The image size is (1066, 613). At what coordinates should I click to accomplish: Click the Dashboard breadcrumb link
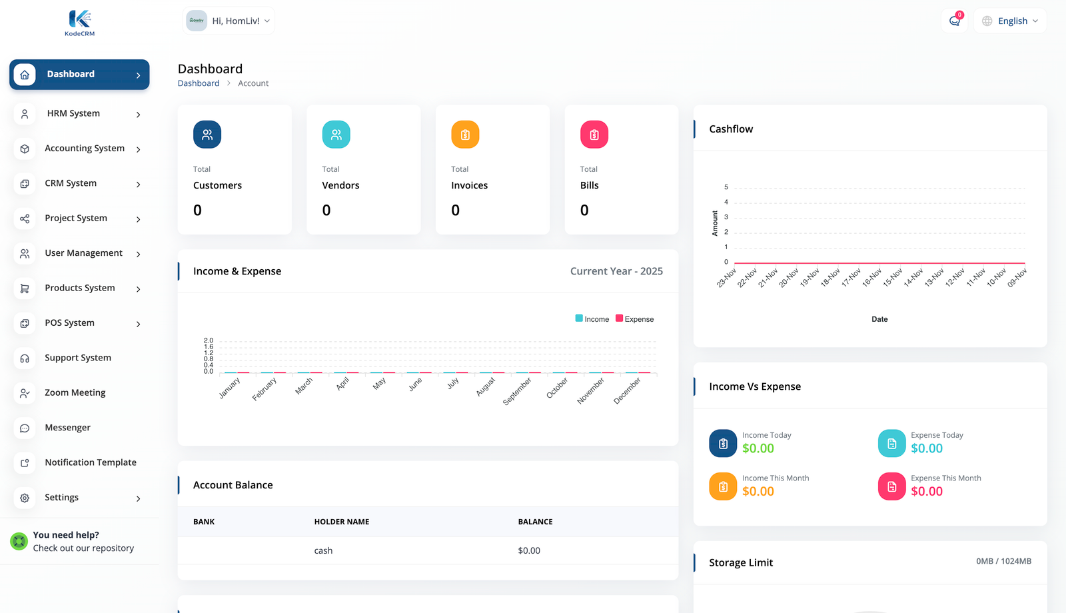tap(198, 83)
